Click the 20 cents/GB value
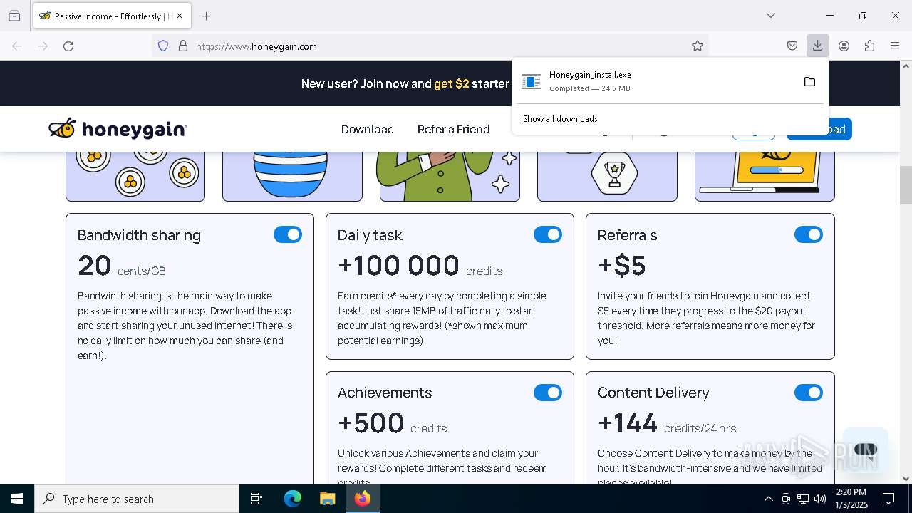Screen dimensions: 912x513 pyautogui.click(x=122, y=266)
